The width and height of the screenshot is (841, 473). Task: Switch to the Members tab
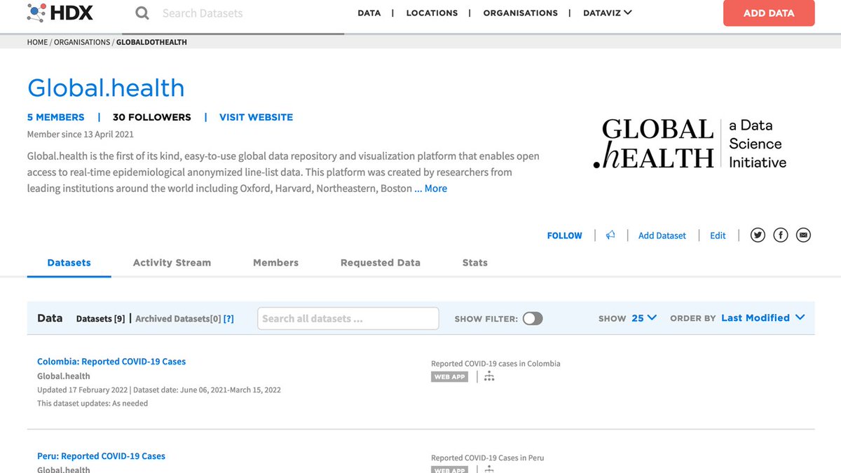point(275,263)
